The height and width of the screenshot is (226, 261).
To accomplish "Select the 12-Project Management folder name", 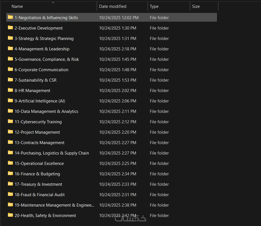I will coord(37,132).
